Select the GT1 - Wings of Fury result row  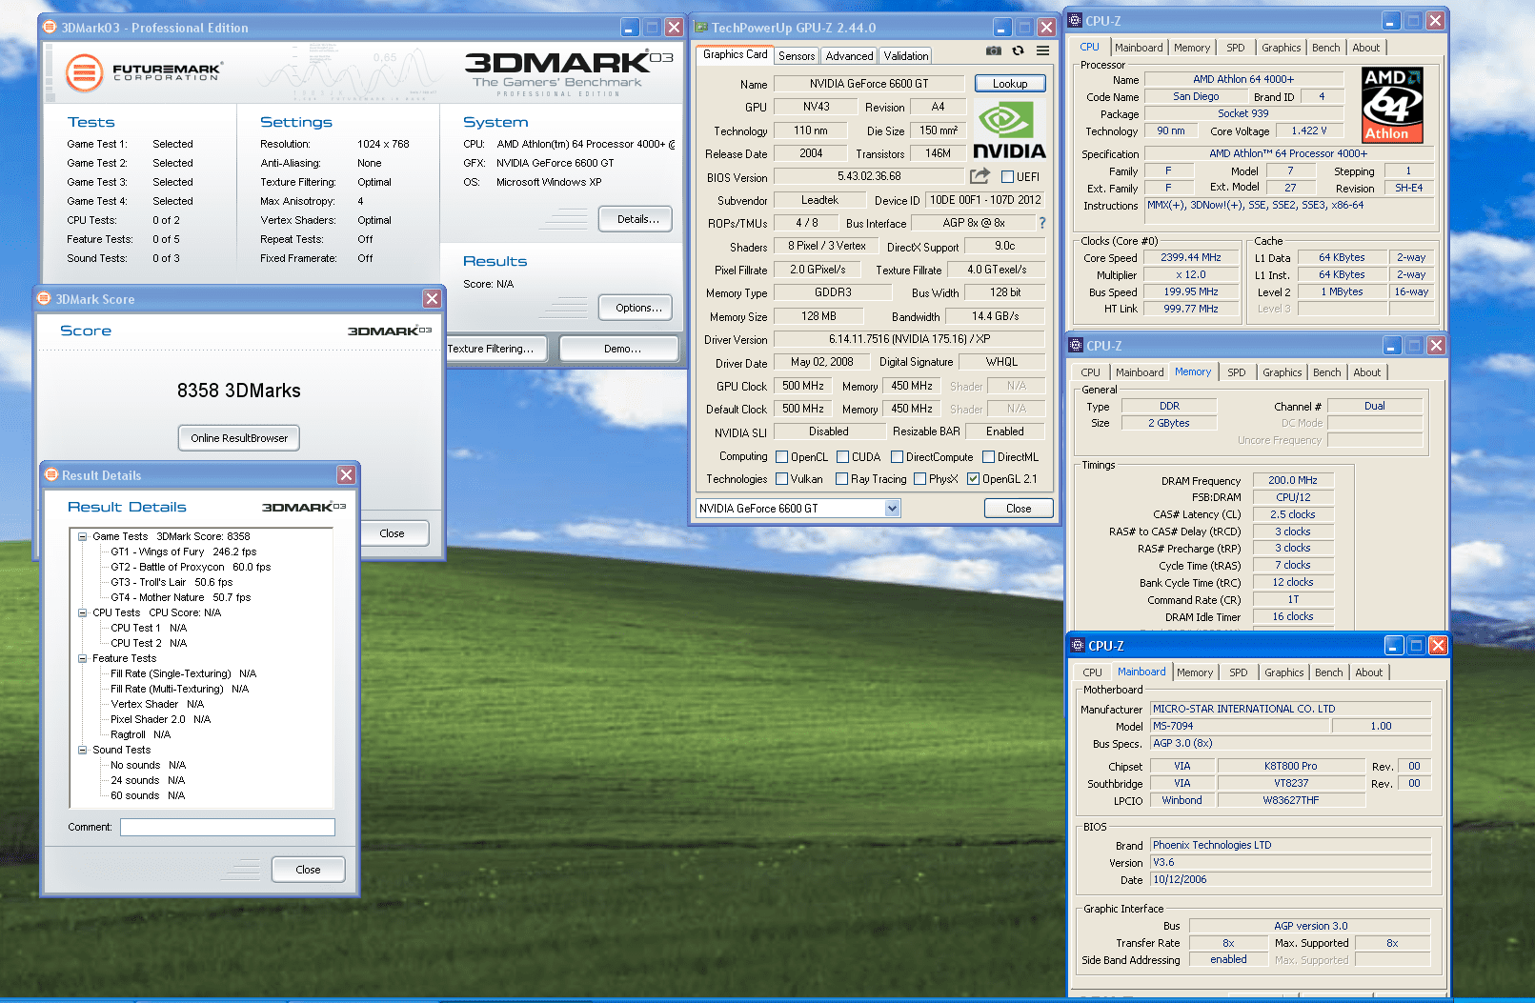click(183, 552)
